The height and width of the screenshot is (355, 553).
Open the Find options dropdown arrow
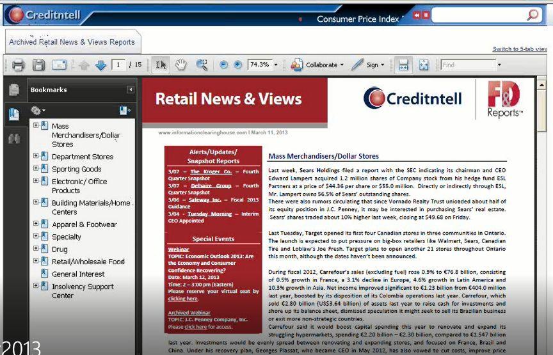pos(499,65)
